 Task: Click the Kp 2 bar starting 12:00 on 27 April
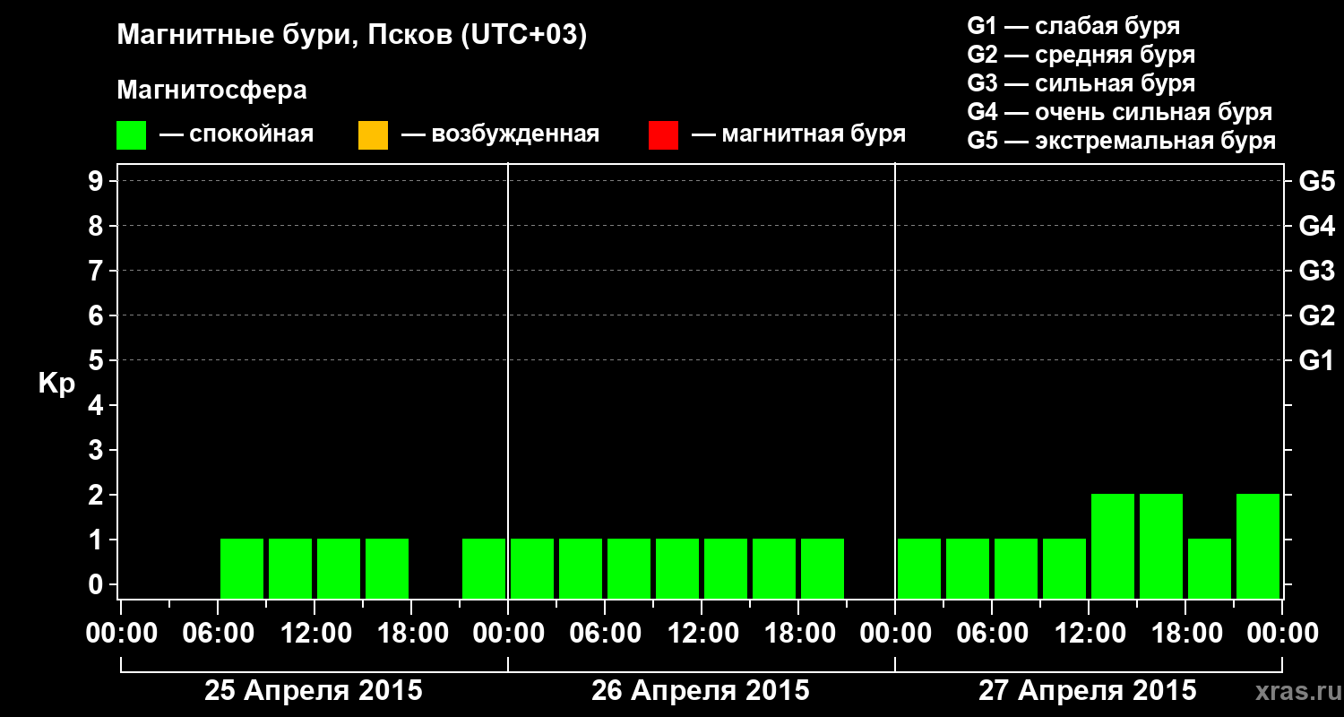point(1113,546)
